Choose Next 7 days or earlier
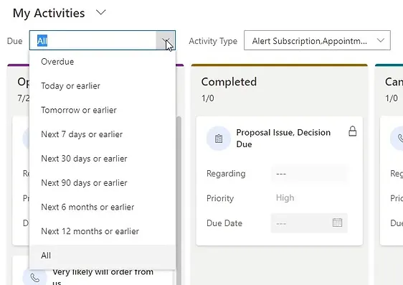Viewport: 403px width, 285px height. tap(103, 134)
